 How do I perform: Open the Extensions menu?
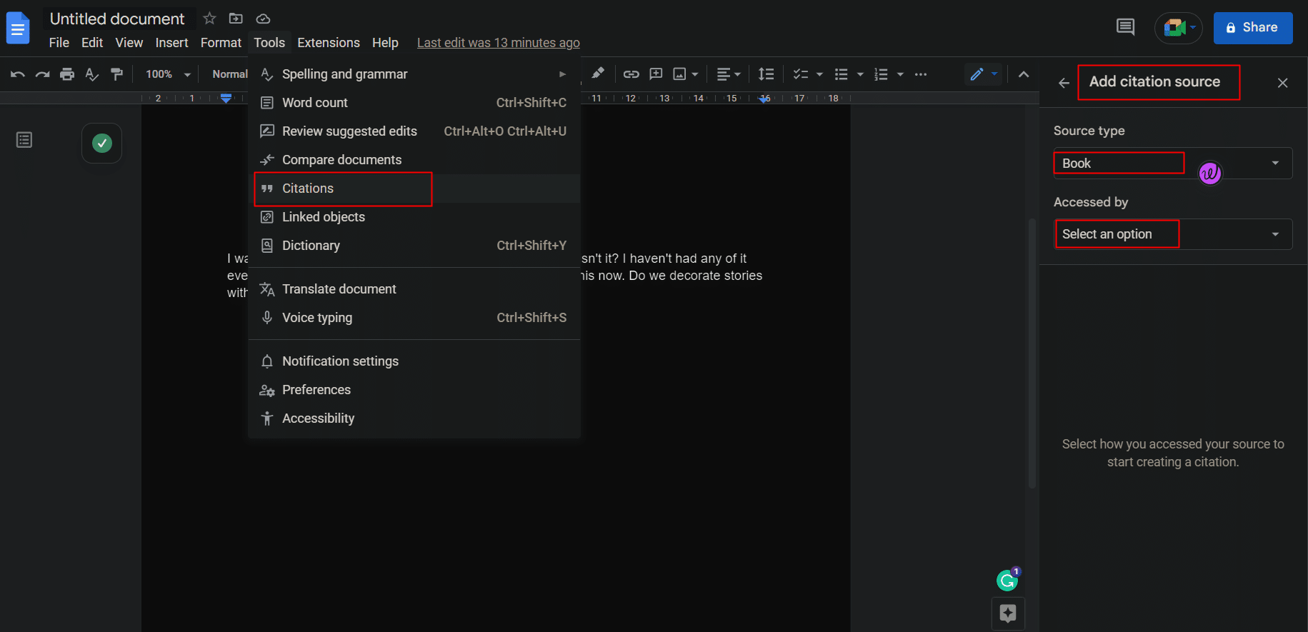pyautogui.click(x=329, y=43)
